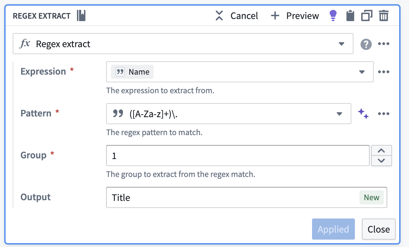
Task: Click the pattern text ([A-Za-z]+)\.
Action: 153,114
